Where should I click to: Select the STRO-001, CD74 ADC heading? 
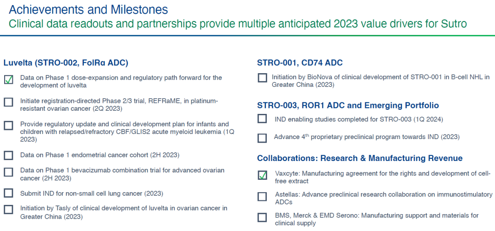[x=300, y=63]
